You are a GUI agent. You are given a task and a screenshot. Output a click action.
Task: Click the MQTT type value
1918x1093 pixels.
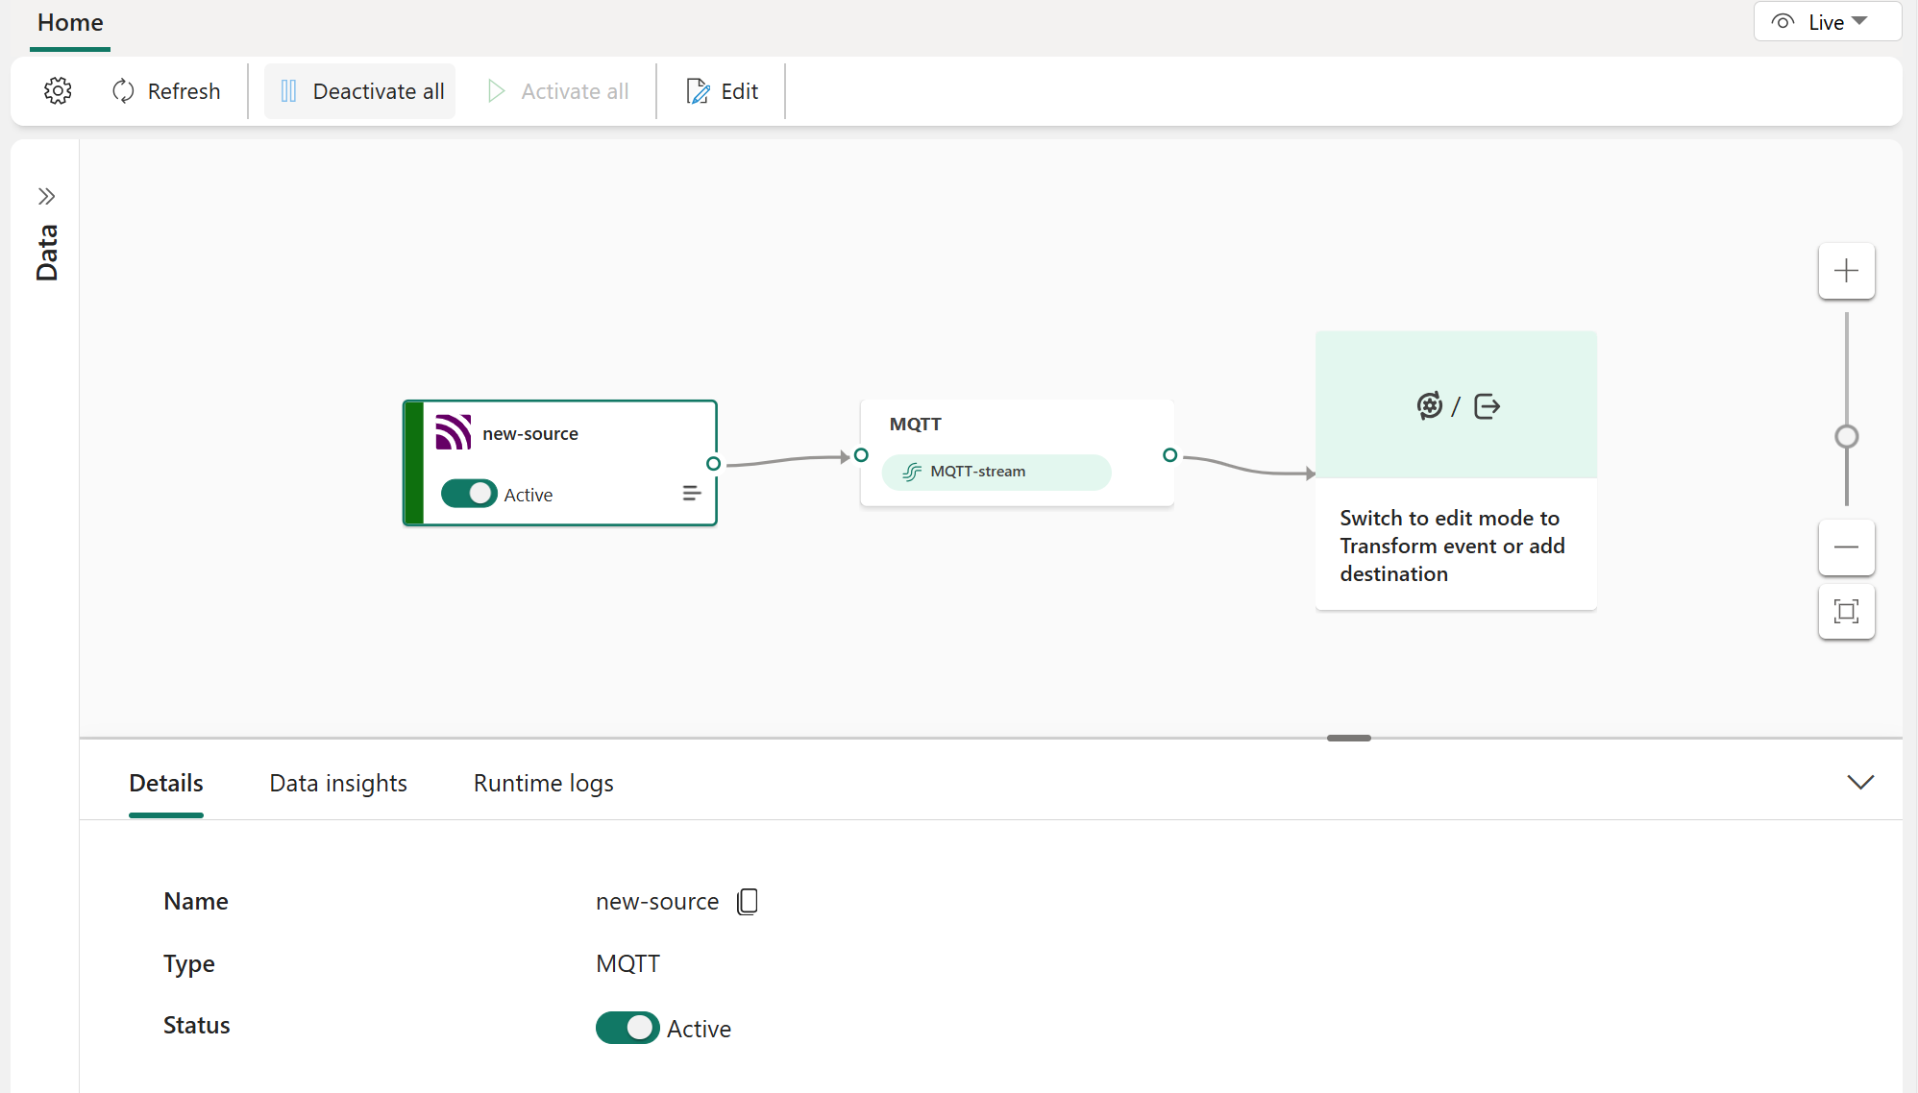(627, 963)
